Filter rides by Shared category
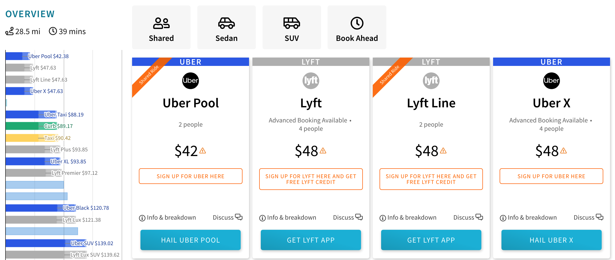 (x=161, y=28)
